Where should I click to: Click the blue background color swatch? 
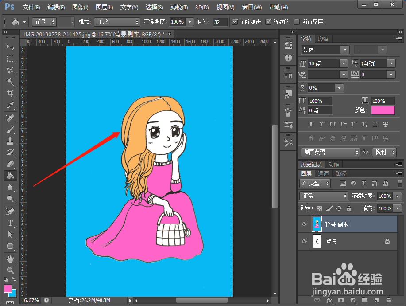point(13,294)
